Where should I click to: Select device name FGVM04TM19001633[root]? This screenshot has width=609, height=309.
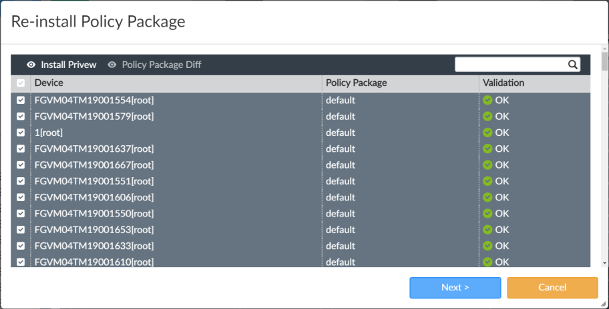[94, 246]
